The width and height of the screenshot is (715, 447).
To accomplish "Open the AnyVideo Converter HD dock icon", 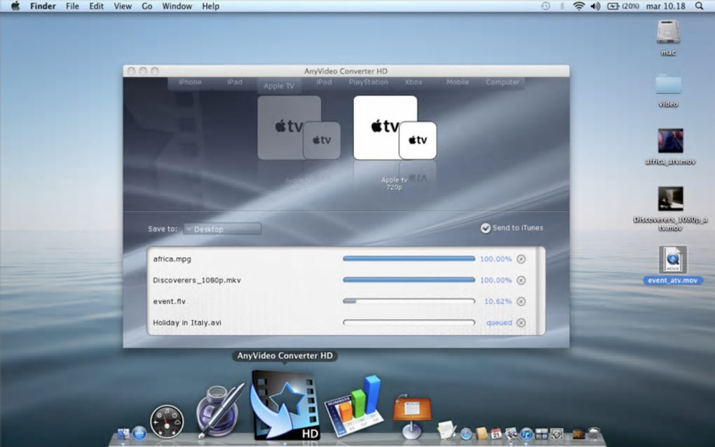I will [285, 406].
